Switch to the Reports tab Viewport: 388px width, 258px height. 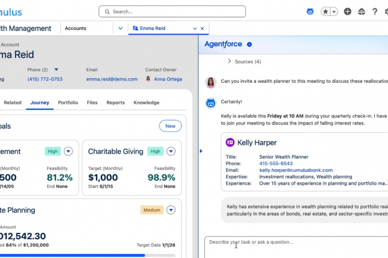(116, 102)
